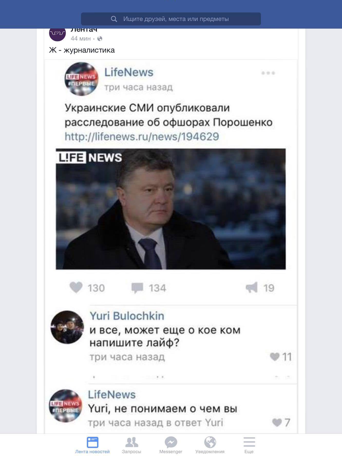This screenshot has width=342, height=456.
Task: Like Yuri's comment with 11 hearts
Action: pos(275,357)
